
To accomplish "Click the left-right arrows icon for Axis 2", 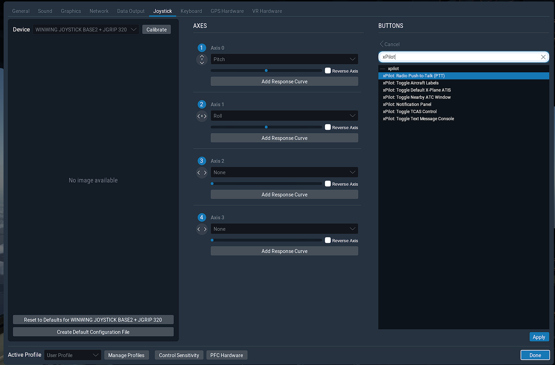I will 202,172.
